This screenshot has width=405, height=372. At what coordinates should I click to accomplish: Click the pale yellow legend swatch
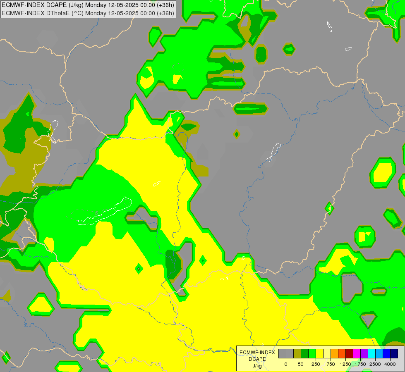327,353
